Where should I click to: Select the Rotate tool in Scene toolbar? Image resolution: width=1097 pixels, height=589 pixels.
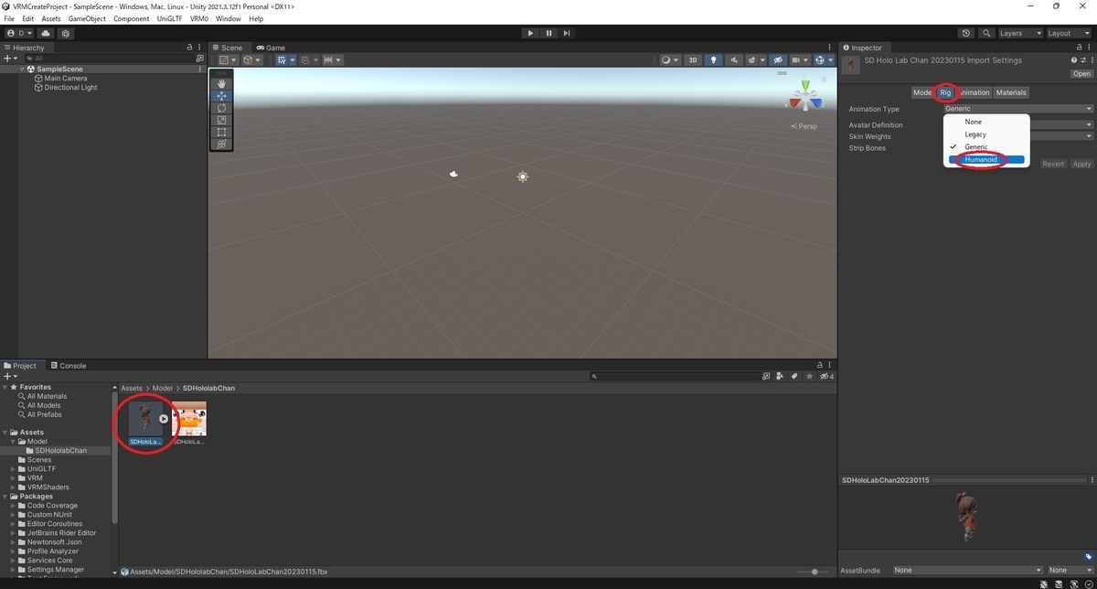pyautogui.click(x=221, y=108)
